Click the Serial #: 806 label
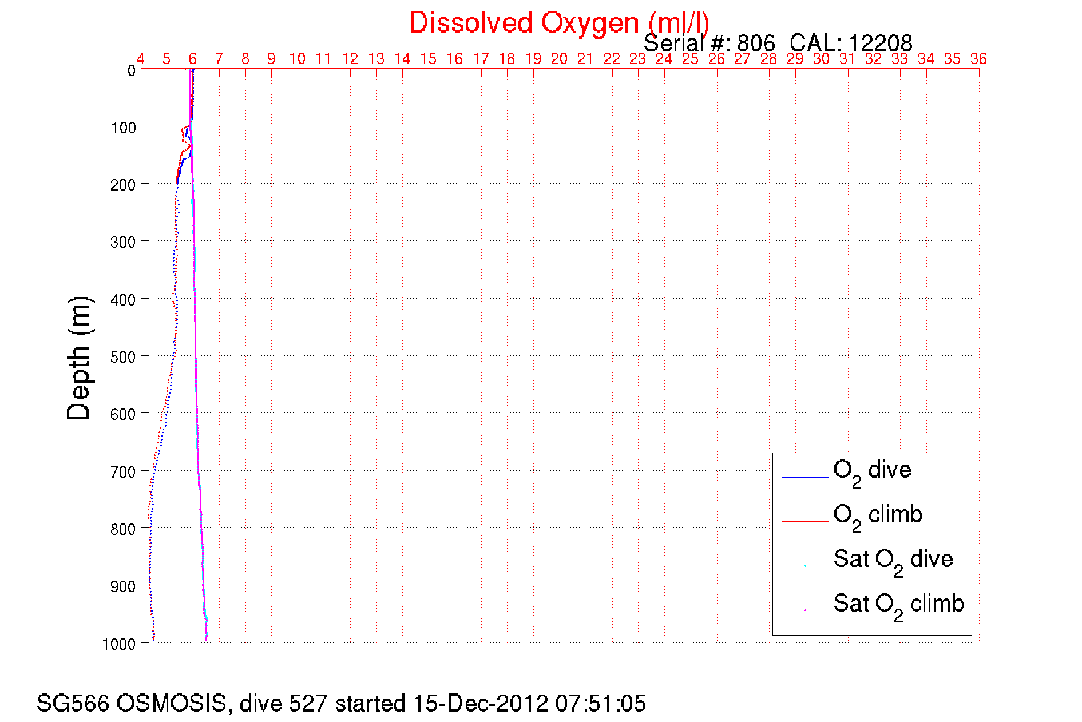The height and width of the screenshot is (722, 1082). coord(710,43)
